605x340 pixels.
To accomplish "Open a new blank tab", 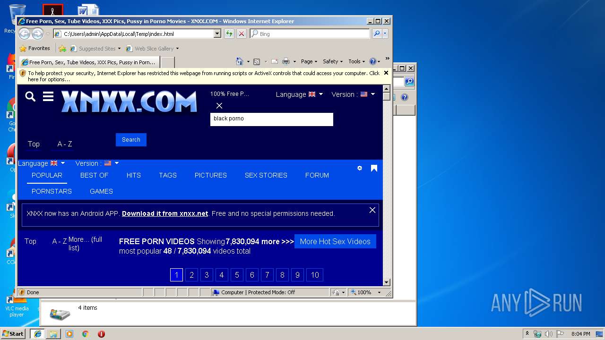I will point(168,62).
